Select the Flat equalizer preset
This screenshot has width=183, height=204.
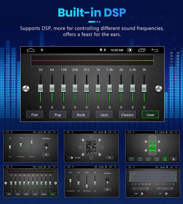[35, 115]
